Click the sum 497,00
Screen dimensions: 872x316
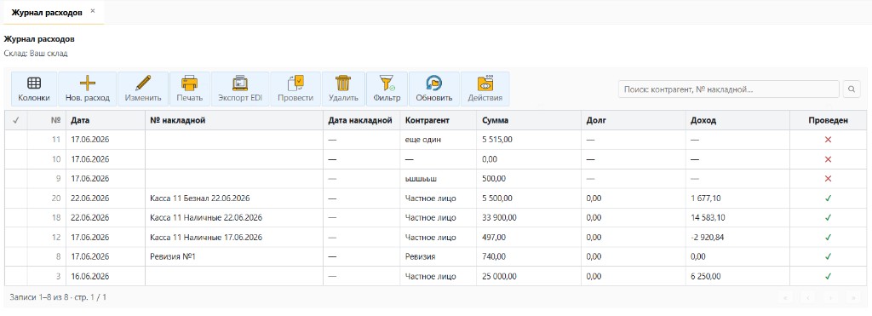[x=494, y=237]
